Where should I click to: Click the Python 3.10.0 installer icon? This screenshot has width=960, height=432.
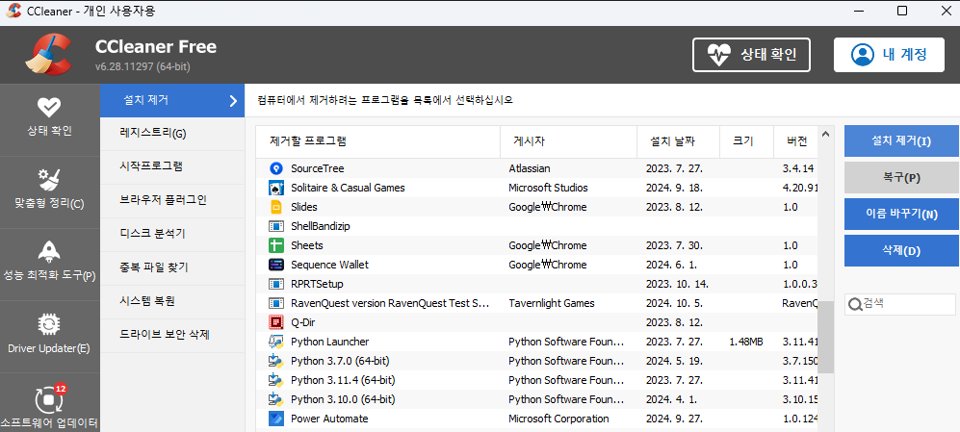click(x=276, y=399)
